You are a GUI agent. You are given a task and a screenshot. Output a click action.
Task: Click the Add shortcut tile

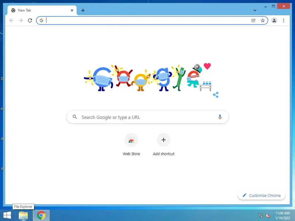164,145
